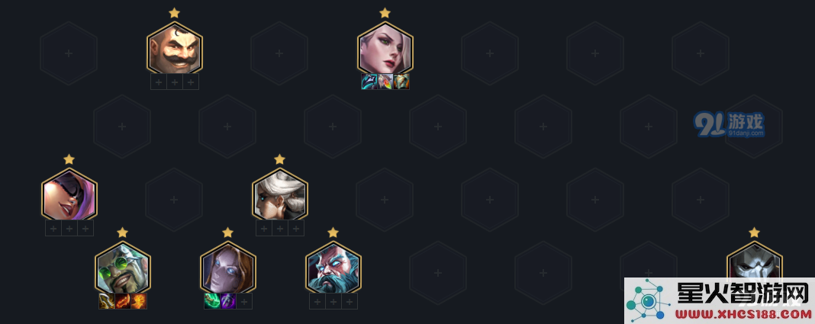815x324 pixels.
Task: Select the green-goggled bearded champion portrait
Action: point(123,268)
